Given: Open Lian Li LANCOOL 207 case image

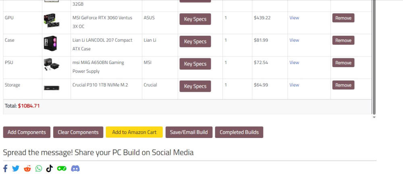Looking at the screenshot, I should pyautogui.click(x=51, y=43).
